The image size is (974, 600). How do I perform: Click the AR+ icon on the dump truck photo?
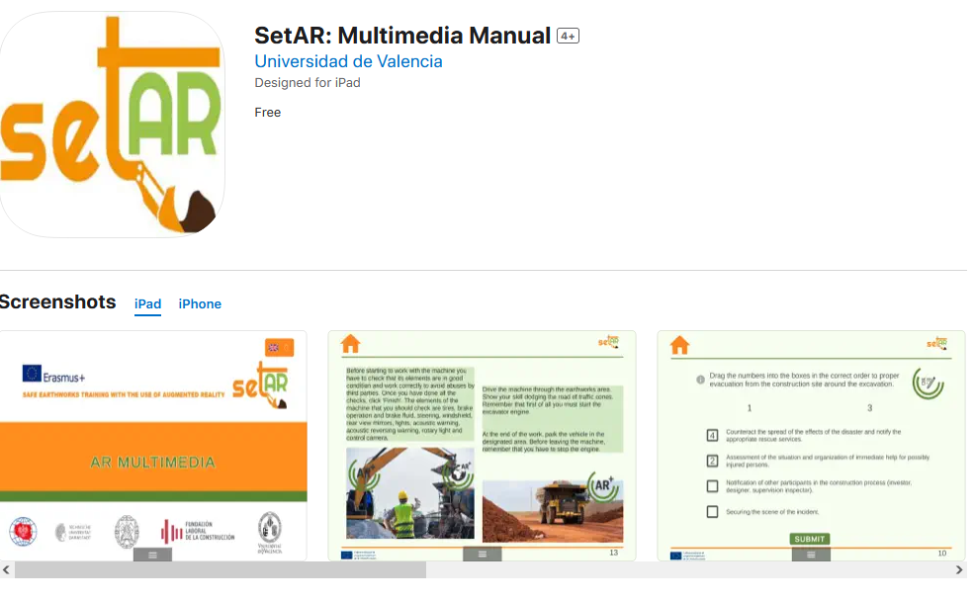pos(603,485)
